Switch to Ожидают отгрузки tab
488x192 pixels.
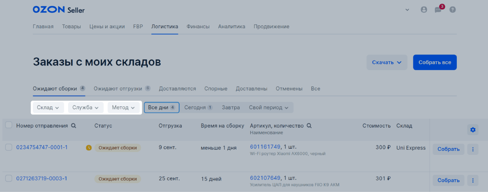point(118,89)
